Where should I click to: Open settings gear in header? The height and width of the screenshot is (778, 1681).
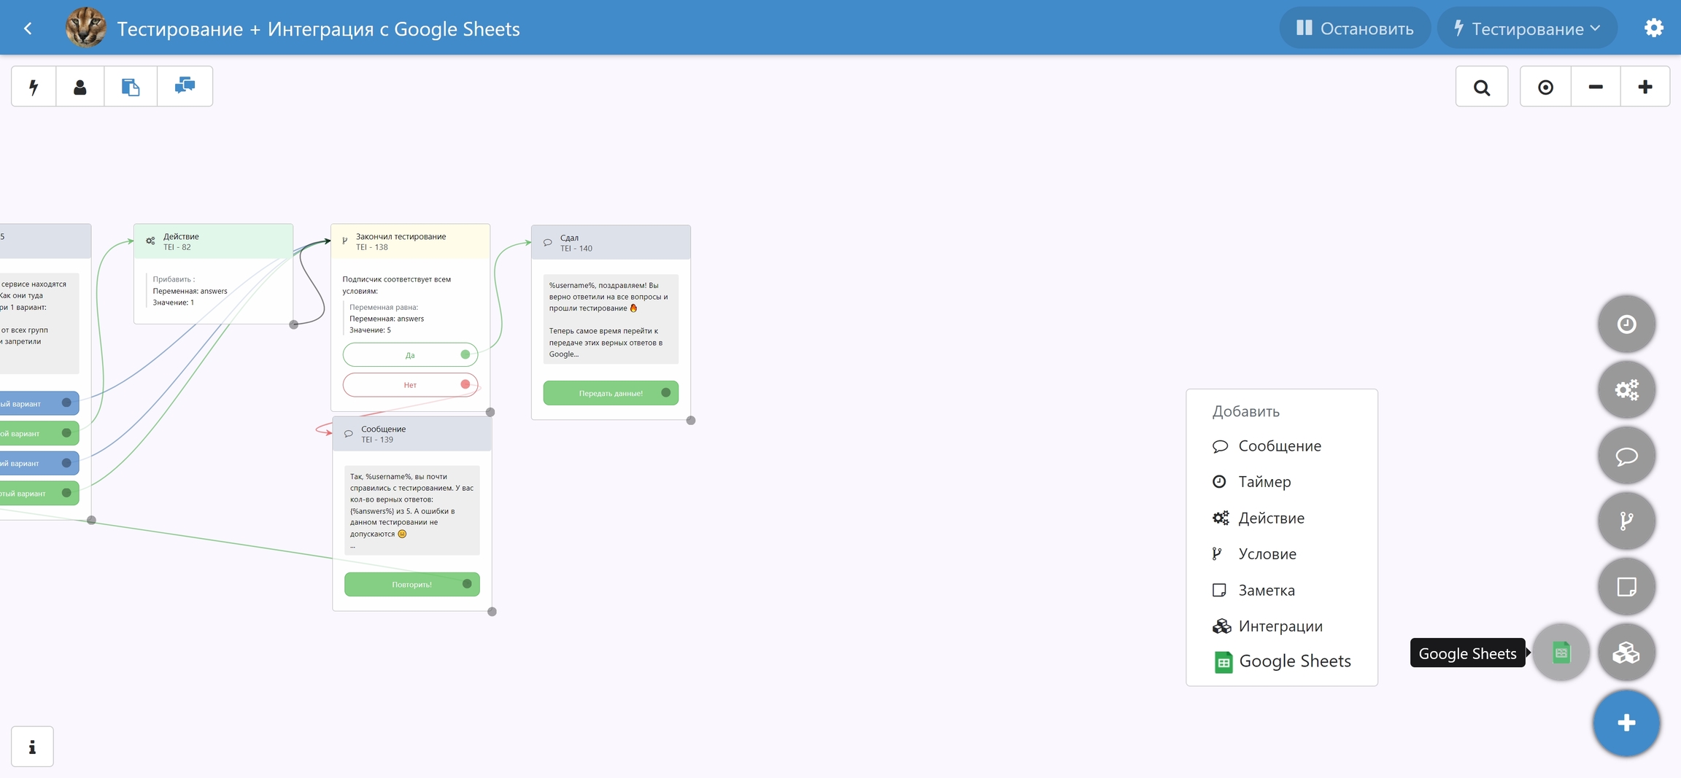click(1653, 28)
